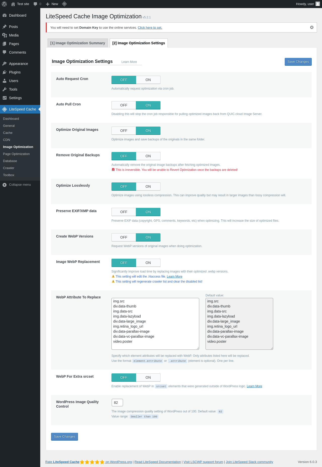Open the Test site home icon
322x467 pixels.
point(13,4)
